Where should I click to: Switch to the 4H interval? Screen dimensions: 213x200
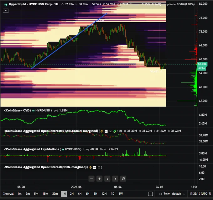click(x=80, y=194)
